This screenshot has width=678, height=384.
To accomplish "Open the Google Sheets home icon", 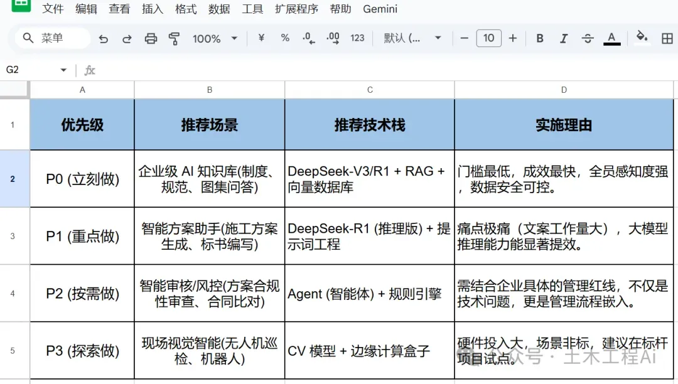I will pos(21,6).
